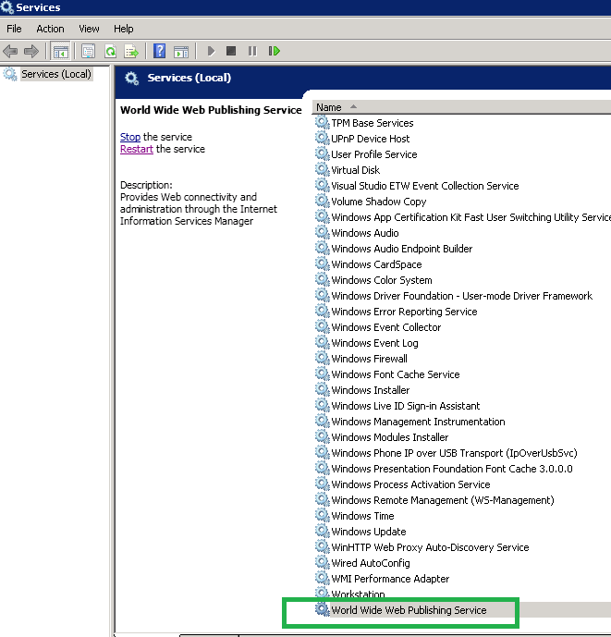This screenshot has height=637, width=611.
Task: Select Windows Live ID Sign-in Assistant
Action: tap(406, 406)
